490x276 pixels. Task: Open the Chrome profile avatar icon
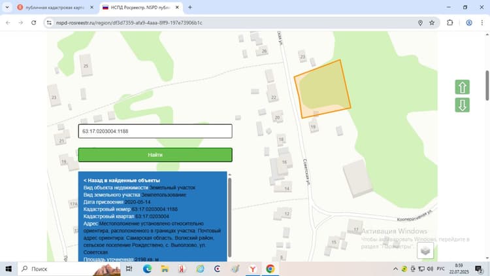click(468, 23)
